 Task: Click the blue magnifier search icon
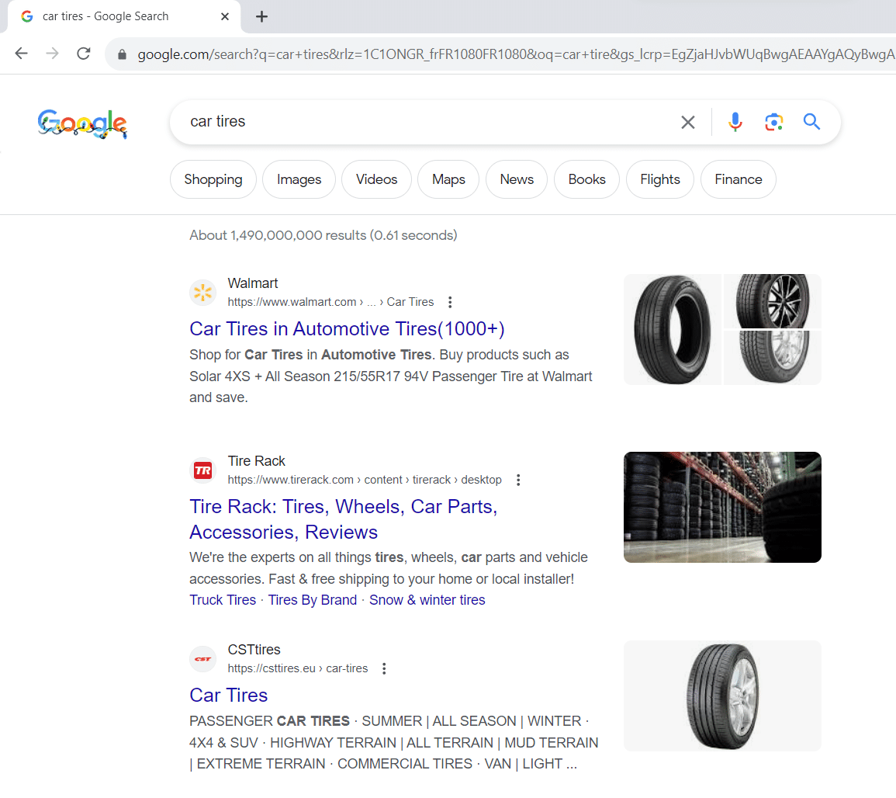tap(811, 122)
